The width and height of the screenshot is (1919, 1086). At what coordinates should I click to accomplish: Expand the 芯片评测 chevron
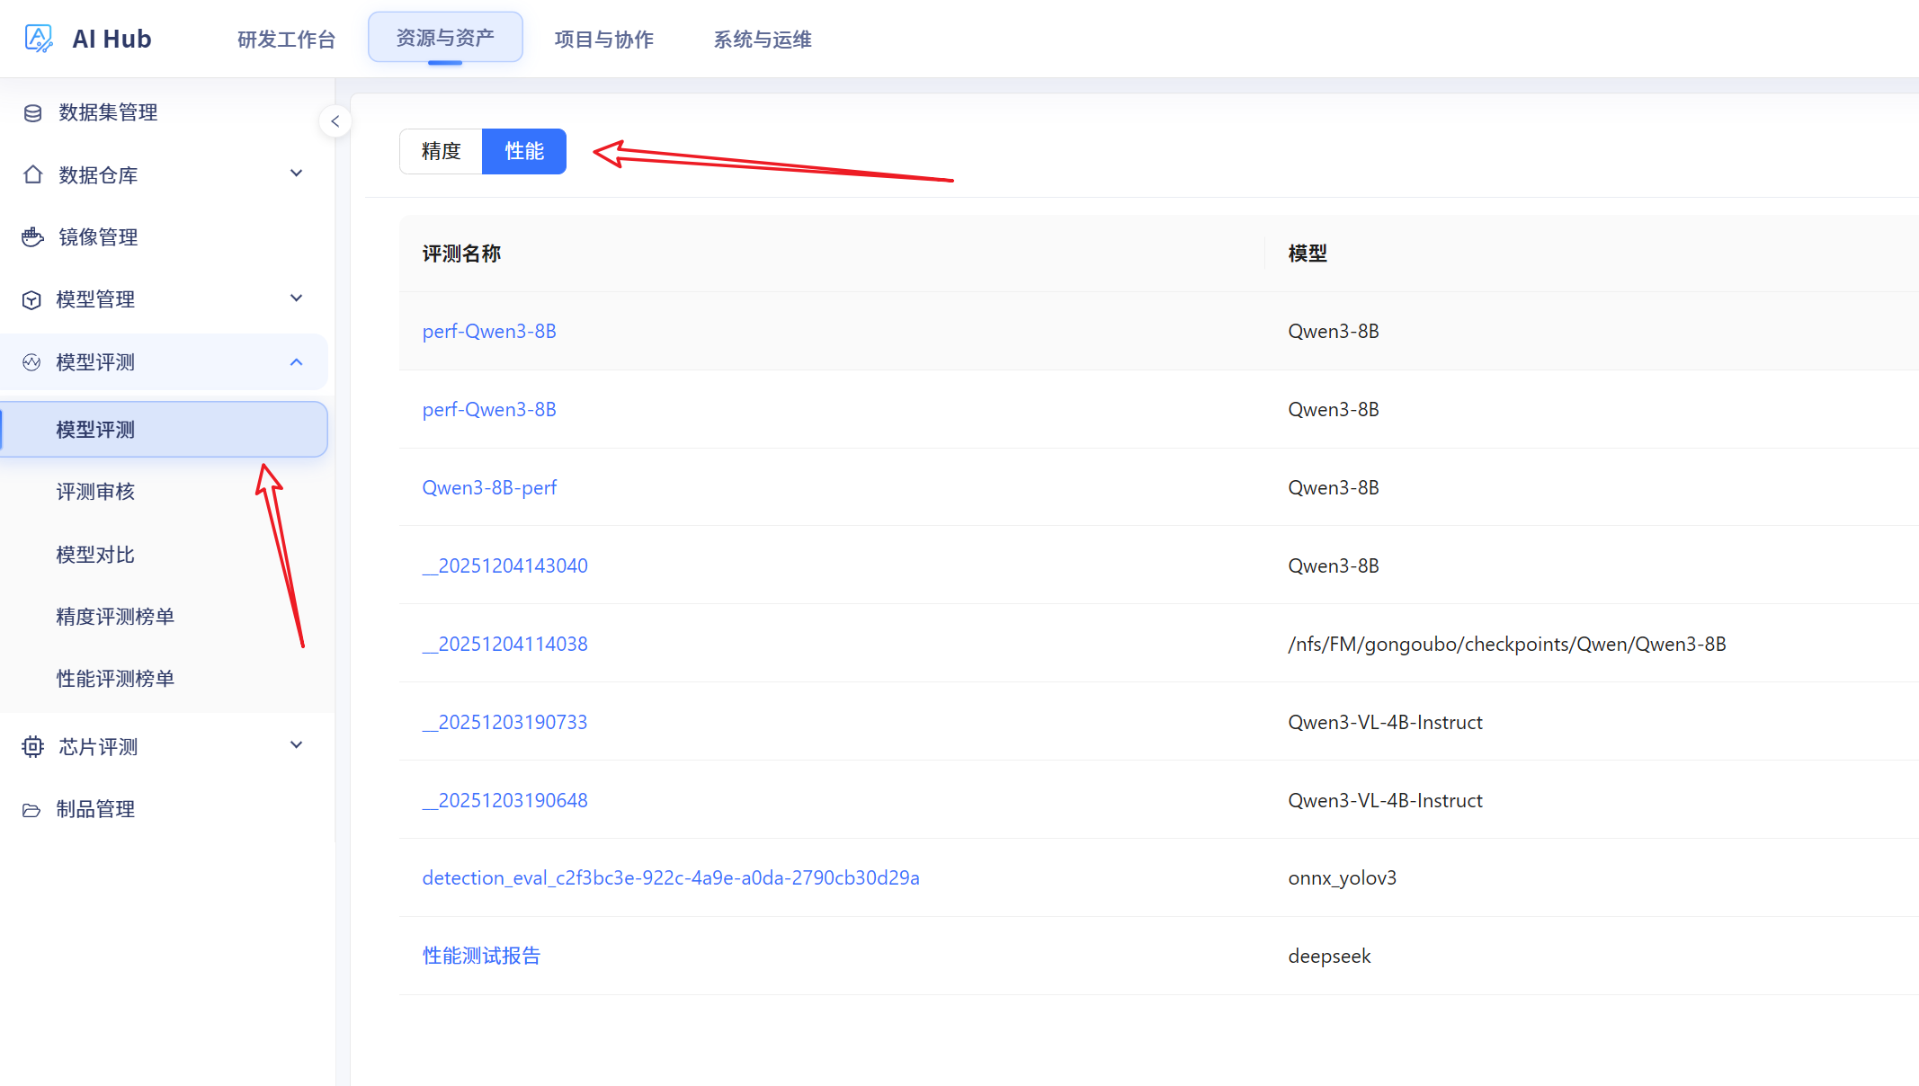pyautogui.click(x=296, y=745)
